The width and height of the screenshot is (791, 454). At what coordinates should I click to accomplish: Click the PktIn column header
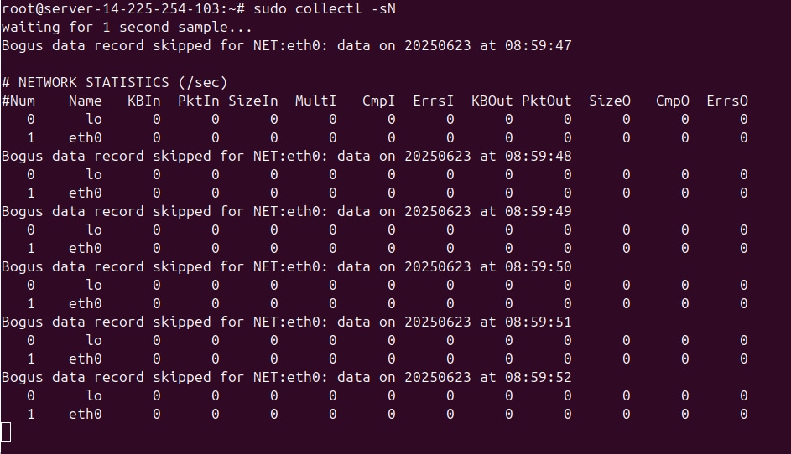click(x=198, y=101)
